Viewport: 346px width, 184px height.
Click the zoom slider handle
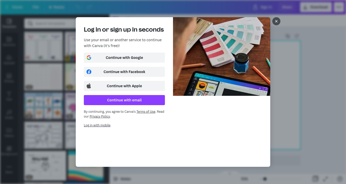[x=265, y=179]
